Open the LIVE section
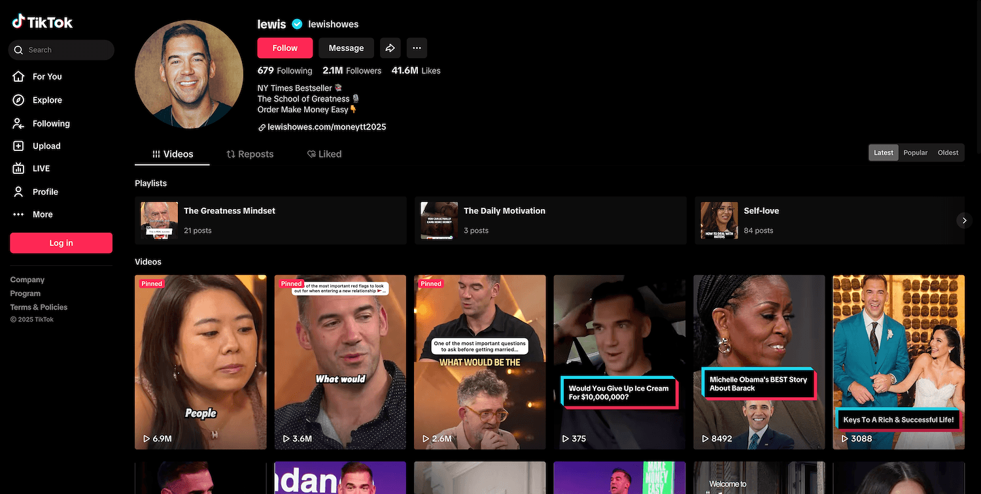 click(x=41, y=169)
